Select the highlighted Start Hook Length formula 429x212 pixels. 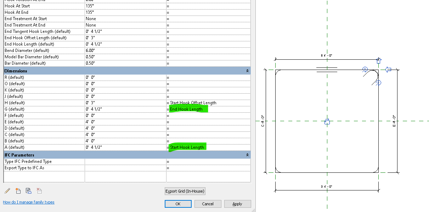pos(187,147)
